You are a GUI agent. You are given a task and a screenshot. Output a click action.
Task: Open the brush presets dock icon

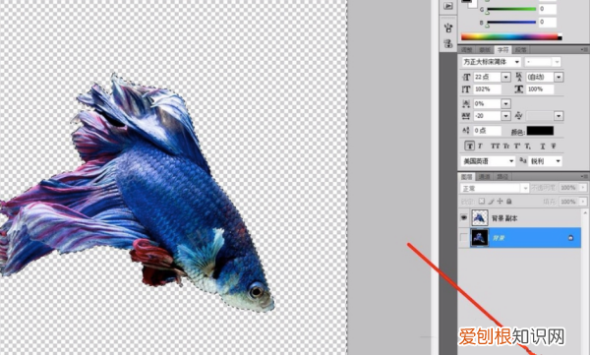pos(447,28)
